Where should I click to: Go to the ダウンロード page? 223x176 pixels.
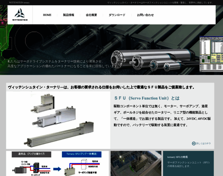point(117,15)
